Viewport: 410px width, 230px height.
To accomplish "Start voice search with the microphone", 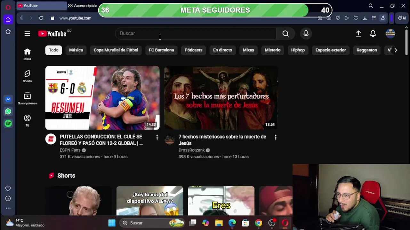I will (306, 34).
